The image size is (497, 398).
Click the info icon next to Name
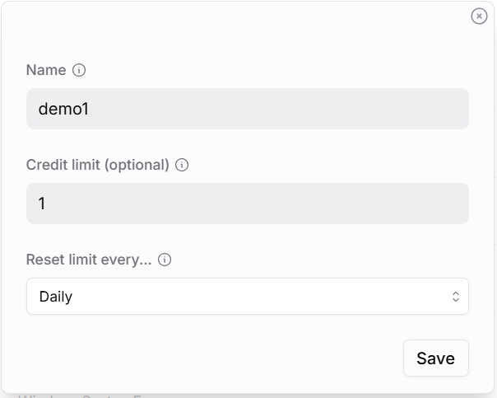coord(79,70)
